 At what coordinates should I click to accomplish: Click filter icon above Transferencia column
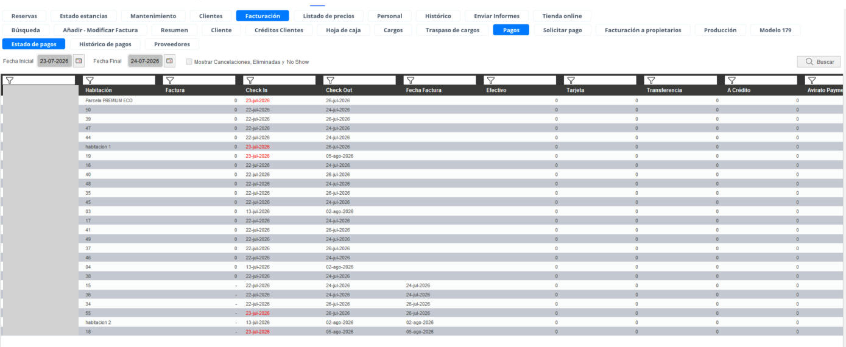(650, 80)
